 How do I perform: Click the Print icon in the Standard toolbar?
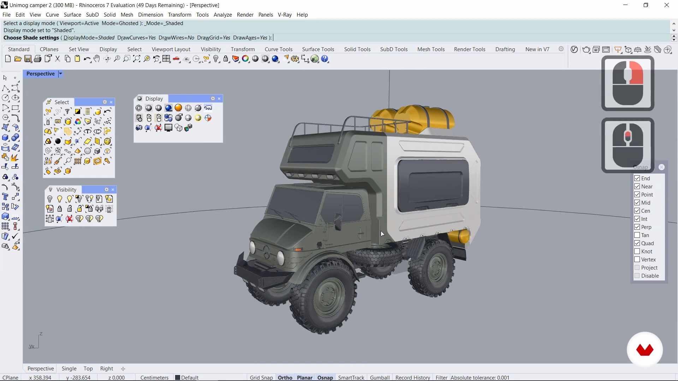click(37, 59)
